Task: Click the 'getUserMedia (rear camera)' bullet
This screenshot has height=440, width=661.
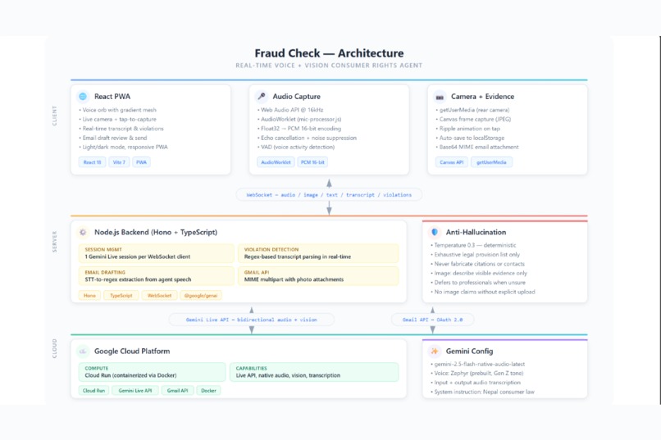Action: click(x=473, y=110)
